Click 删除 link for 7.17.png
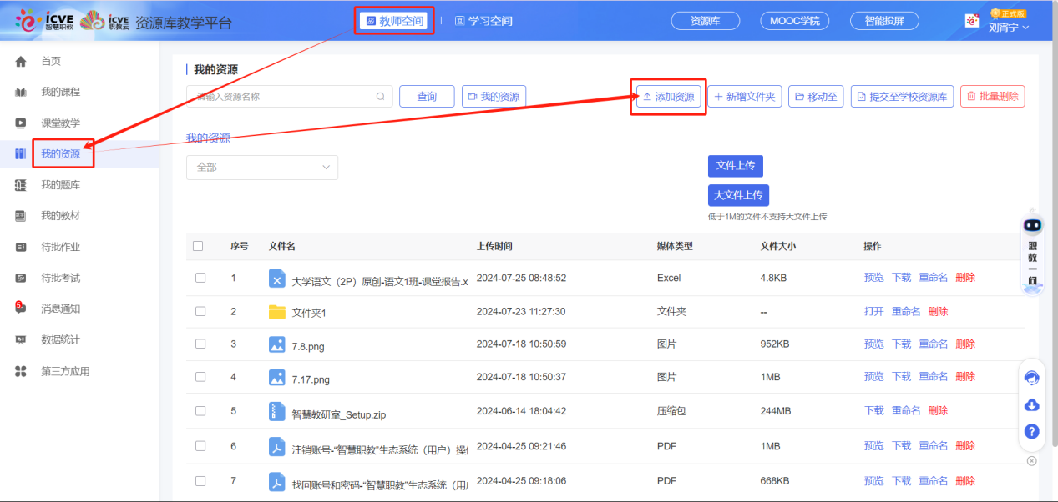Screen dimensions: 1058x502 pyautogui.click(x=964, y=377)
